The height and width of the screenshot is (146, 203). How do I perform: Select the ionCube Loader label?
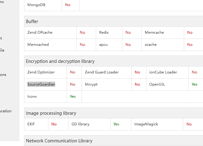click(163, 72)
